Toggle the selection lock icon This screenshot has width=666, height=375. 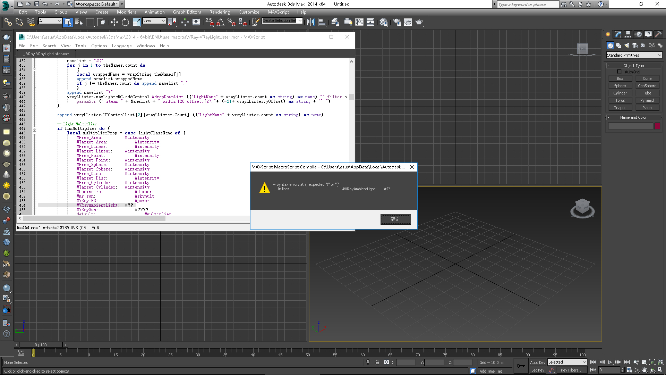tap(377, 362)
